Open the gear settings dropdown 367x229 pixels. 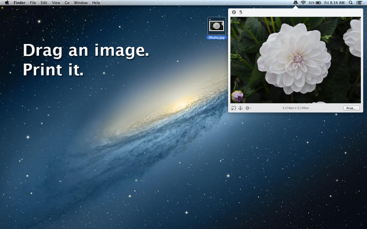coord(248,108)
